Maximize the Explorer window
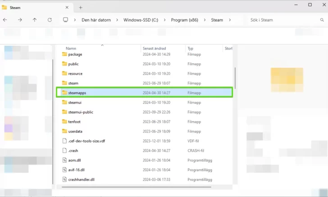The image size is (328, 197). (310, 5)
